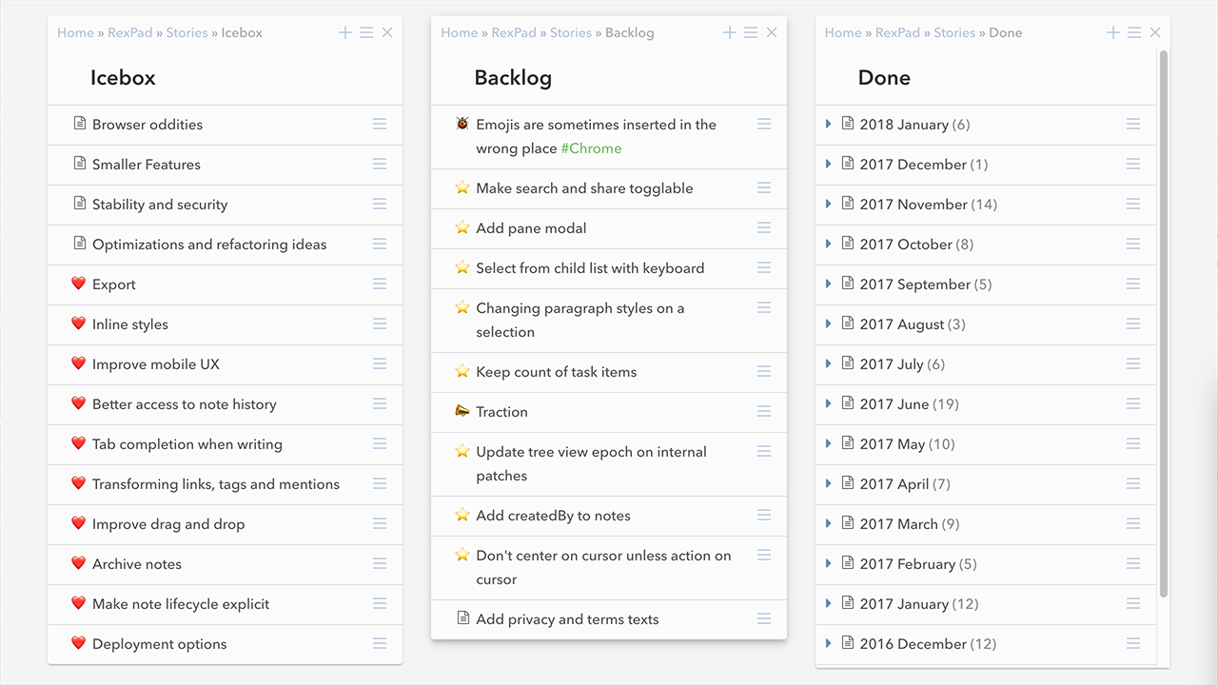Image resolution: width=1218 pixels, height=685 pixels.
Task: Open the Done pane hamburger menu
Action: [1134, 32]
